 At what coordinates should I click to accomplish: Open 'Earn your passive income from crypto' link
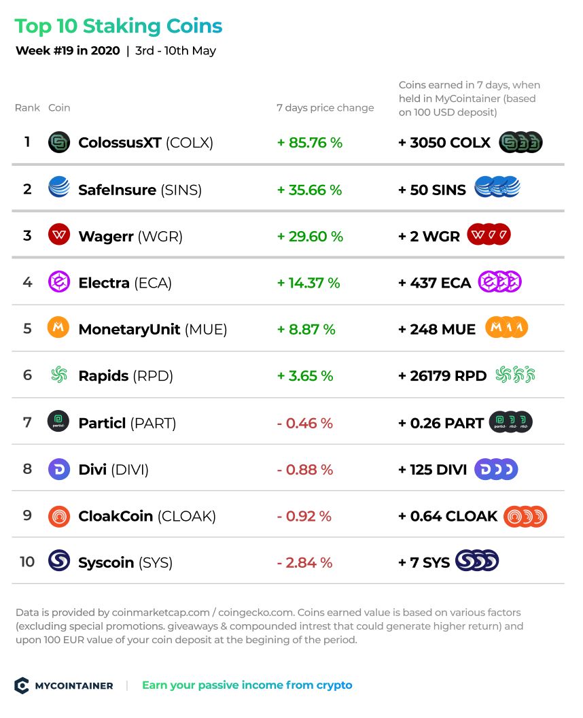pos(247,685)
